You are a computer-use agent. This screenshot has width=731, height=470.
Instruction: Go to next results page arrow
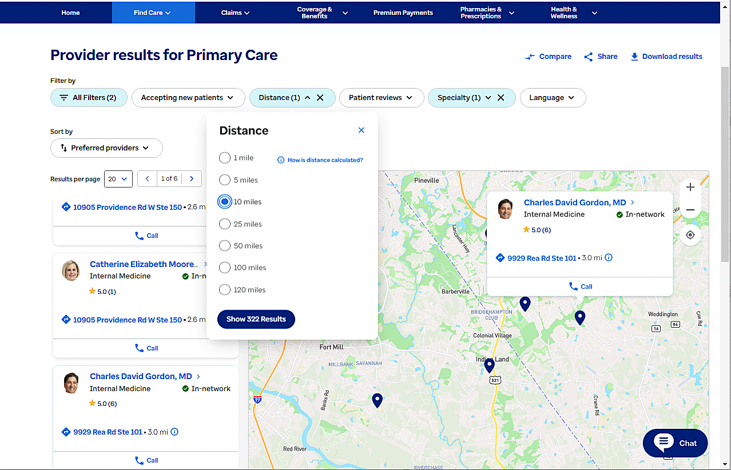pyautogui.click(x=192, y=179)
